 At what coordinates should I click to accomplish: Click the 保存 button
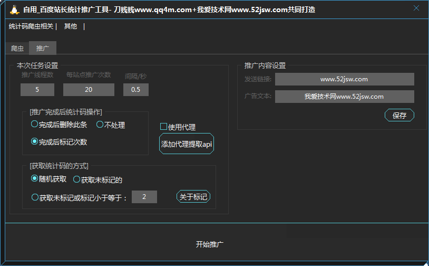pos(399,116)
